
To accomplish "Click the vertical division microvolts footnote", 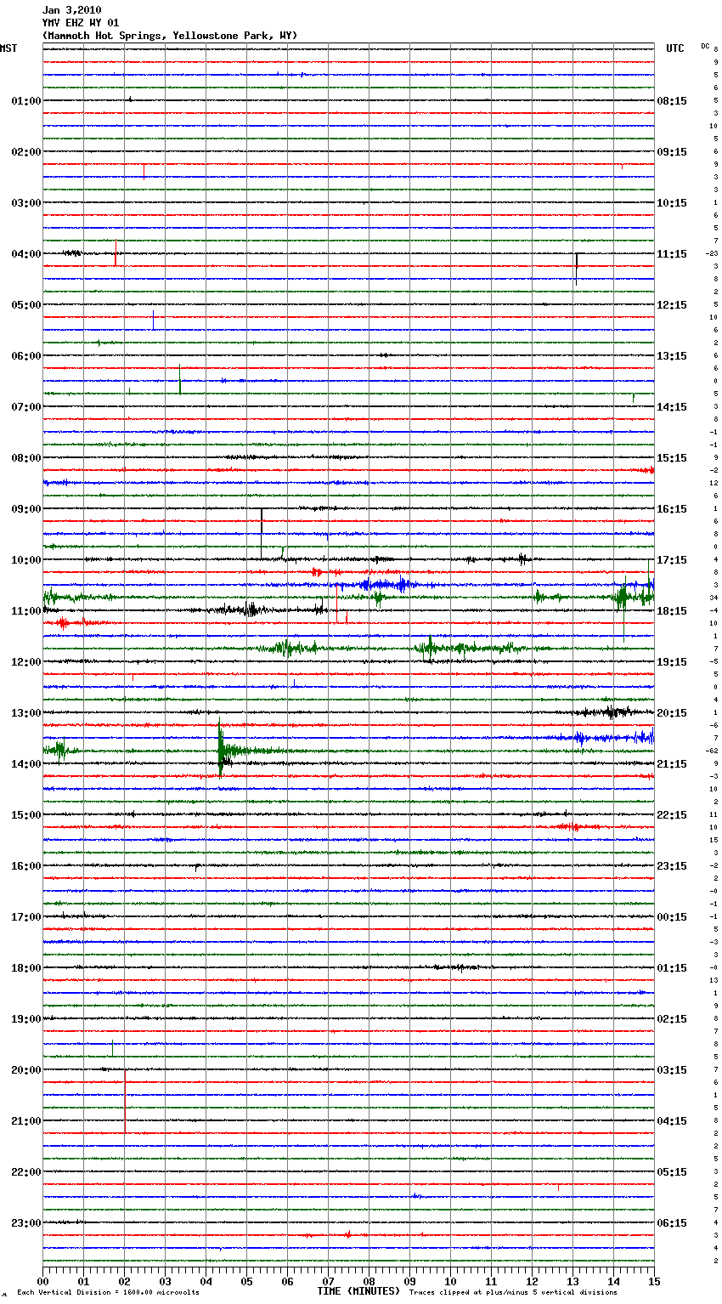I will tap(108, 1293).
